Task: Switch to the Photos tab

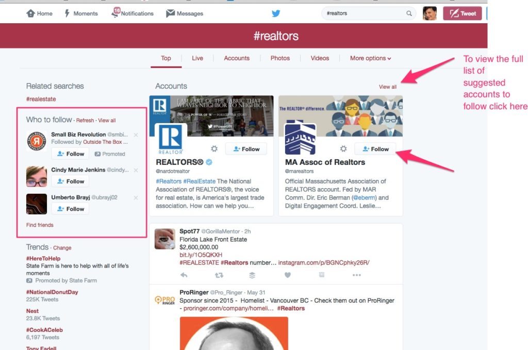Action: pyautogui.click(x=280, y=58)
